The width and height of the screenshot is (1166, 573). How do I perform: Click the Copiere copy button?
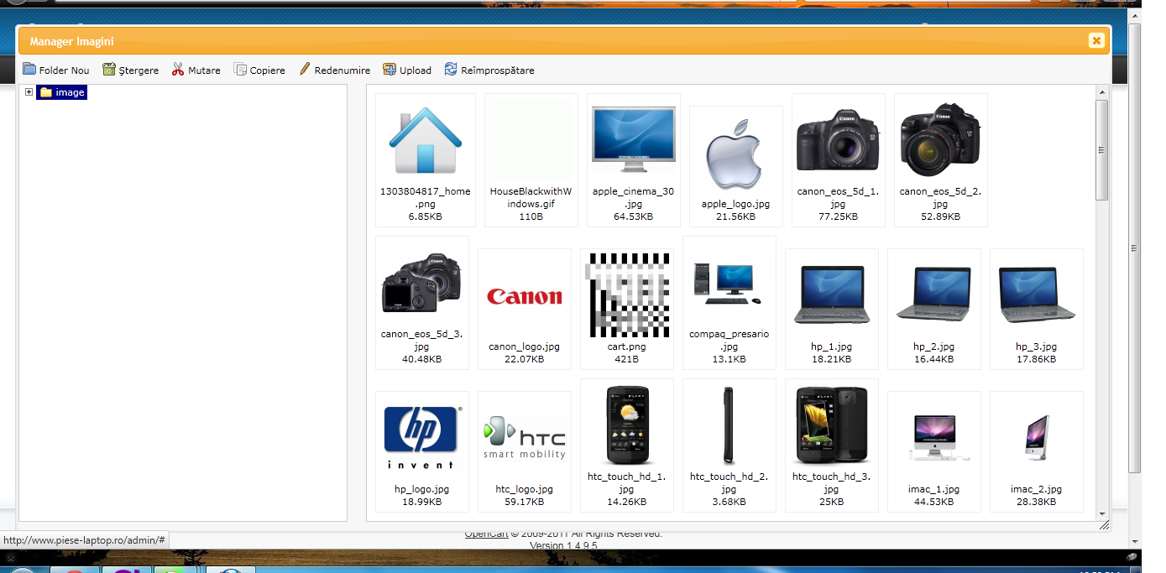coord(259,70)
